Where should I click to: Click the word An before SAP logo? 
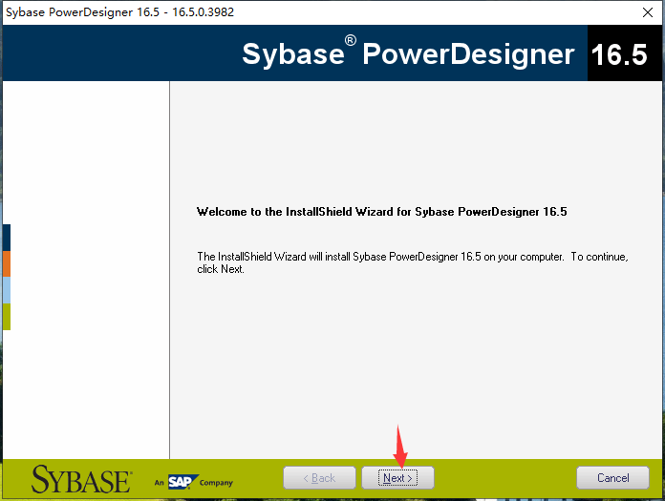(159, 482)
